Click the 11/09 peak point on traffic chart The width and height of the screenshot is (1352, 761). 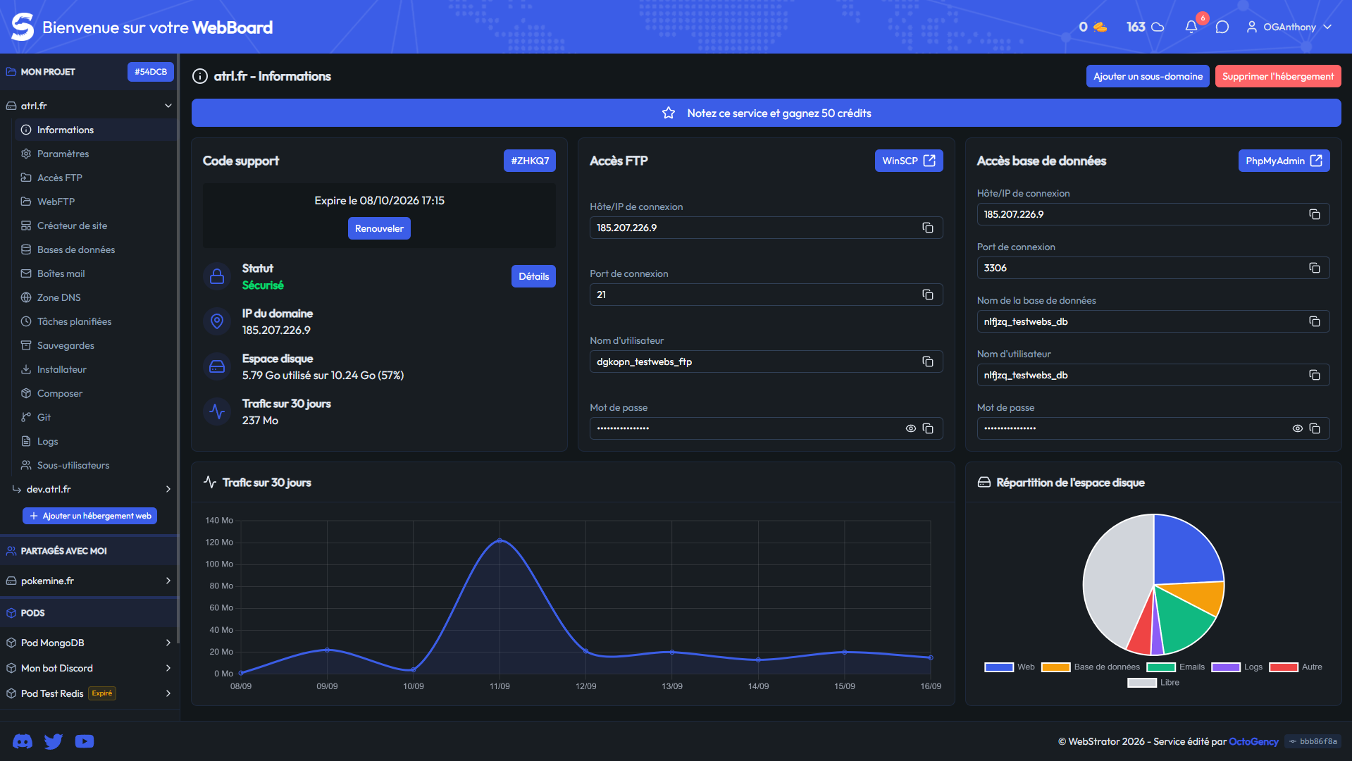pyautogui.click(x=500, y=540)
